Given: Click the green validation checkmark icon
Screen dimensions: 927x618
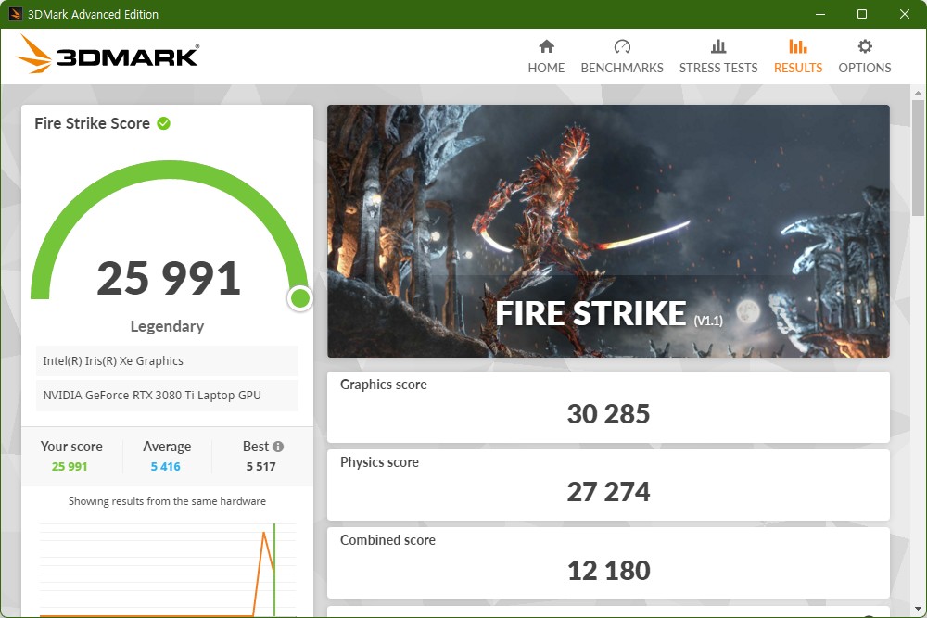Looking at the screenshot, I should tap(164, 123).
